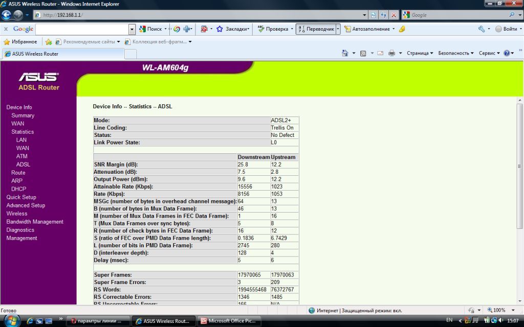Open Advanced Setup in the sidebar

pyautogui.click(x=26, y=205)
